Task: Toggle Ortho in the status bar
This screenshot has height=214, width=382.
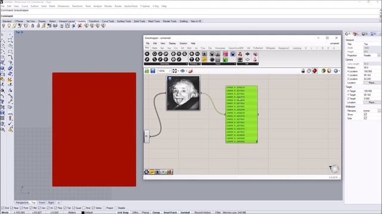Action: pos(135,212)
